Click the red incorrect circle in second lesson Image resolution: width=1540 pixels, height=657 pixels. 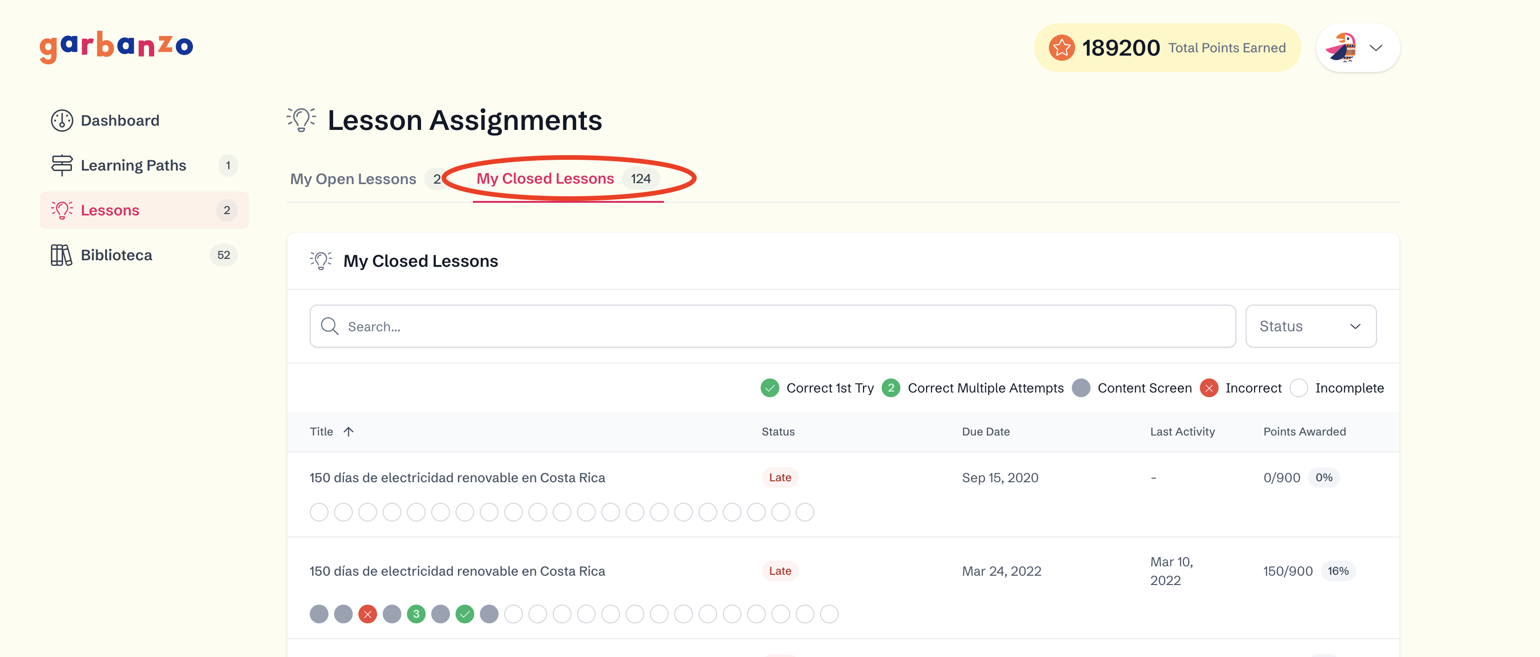pyautogui.click(x=368, y=614)
